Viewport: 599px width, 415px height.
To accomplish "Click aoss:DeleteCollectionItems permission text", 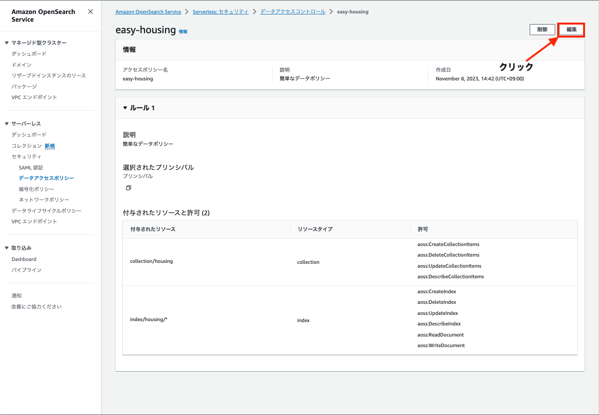I will click(448, 255).
